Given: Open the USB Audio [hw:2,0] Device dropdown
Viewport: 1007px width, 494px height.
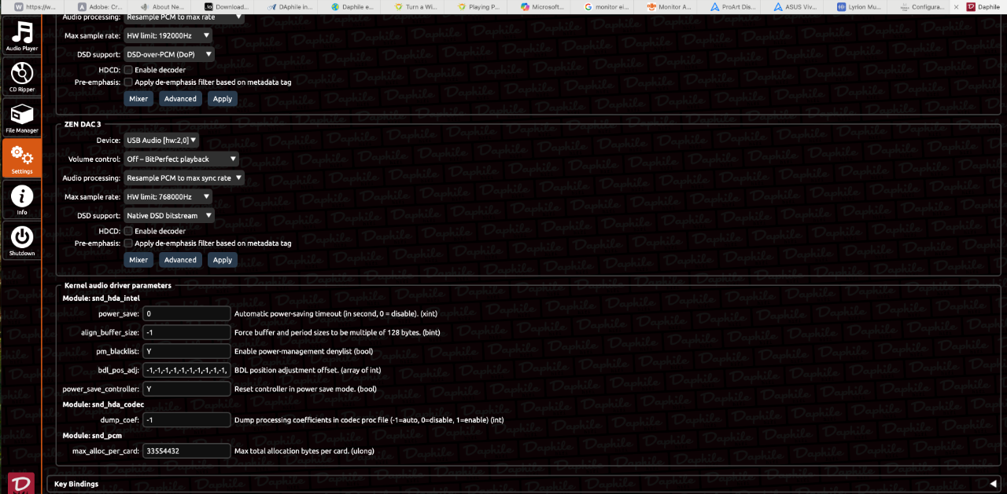Looking at the screenshot, I should pyautogui.click(x=161, y=140).
